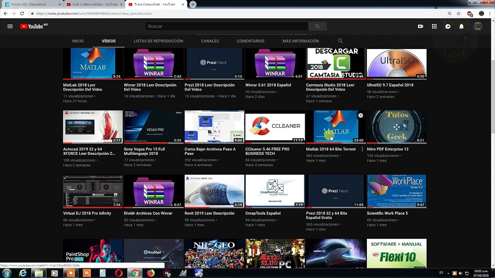The image size is (495, 278).
Task: Open the YouTube guide hamburger menu
Action: pos(10,26)
